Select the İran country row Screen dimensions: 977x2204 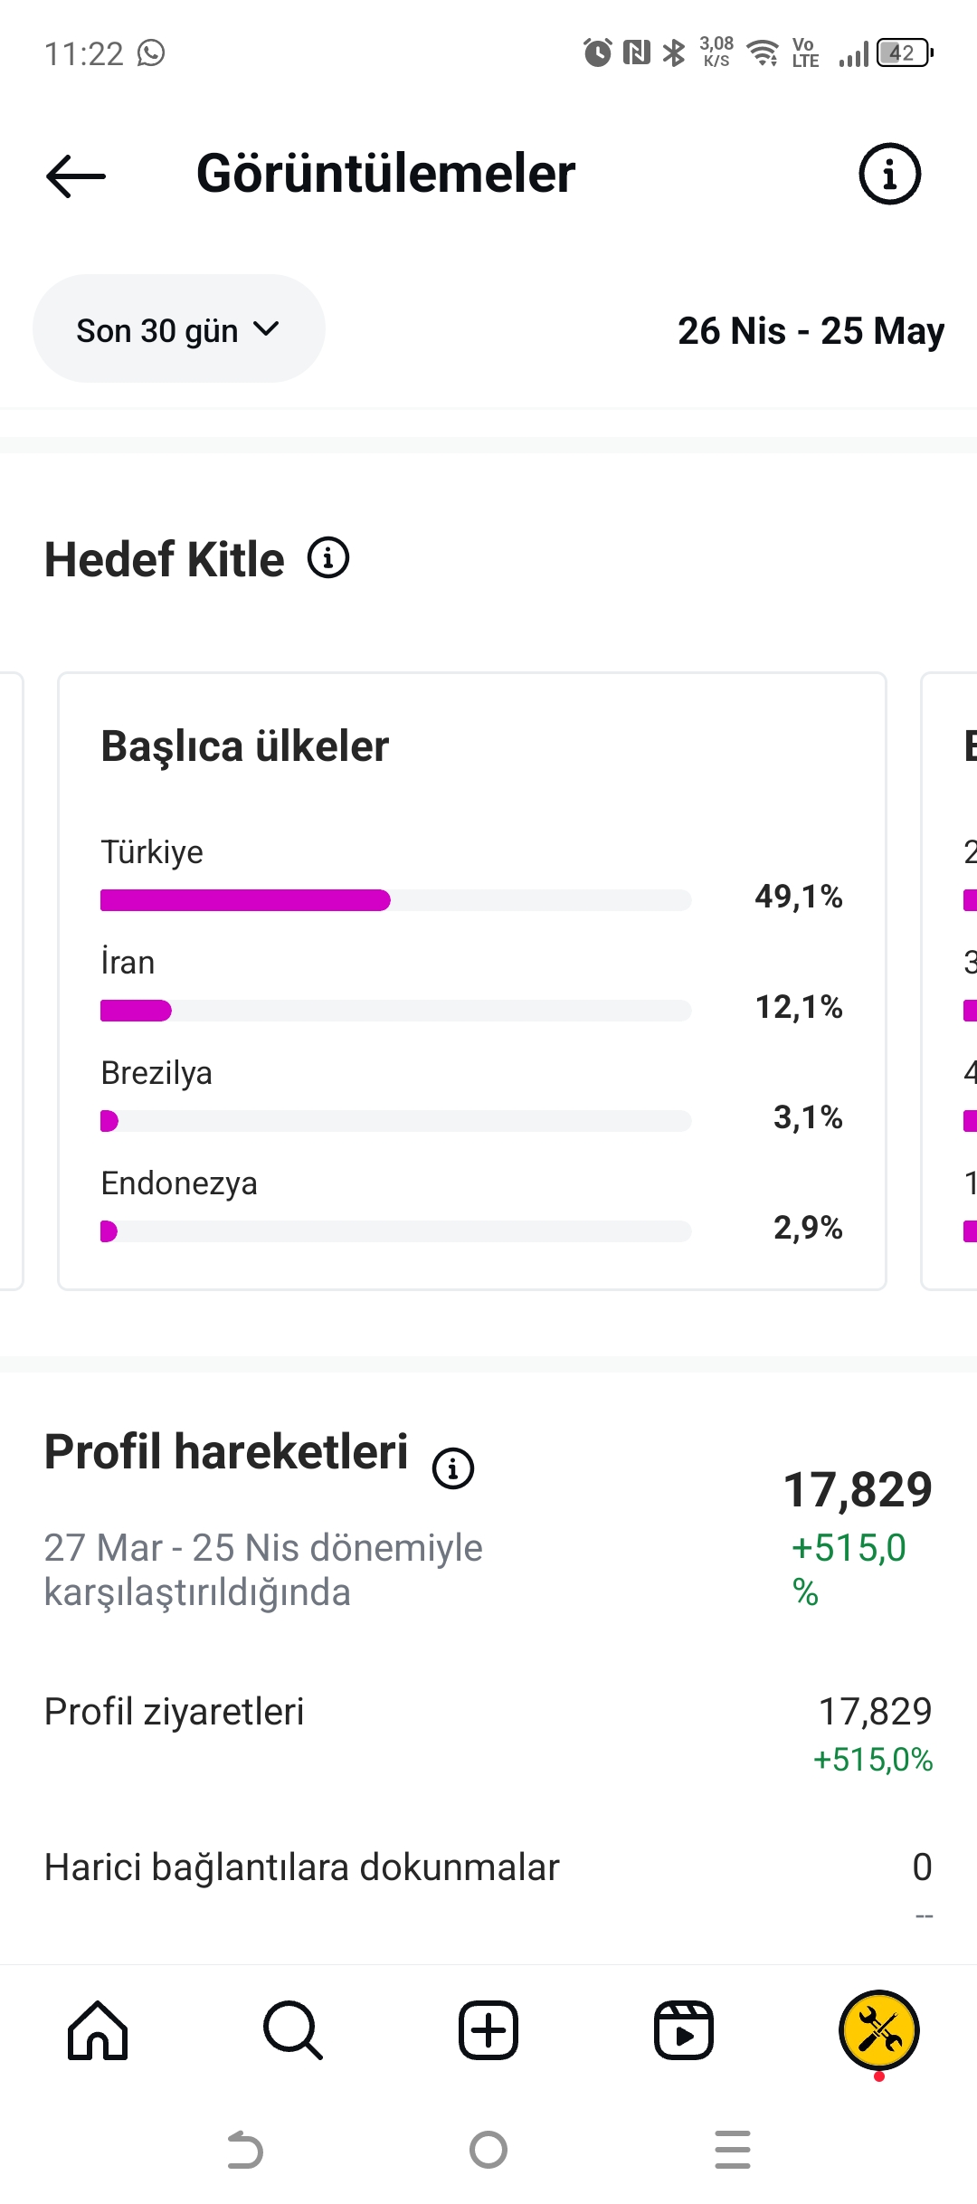[471, 986]
